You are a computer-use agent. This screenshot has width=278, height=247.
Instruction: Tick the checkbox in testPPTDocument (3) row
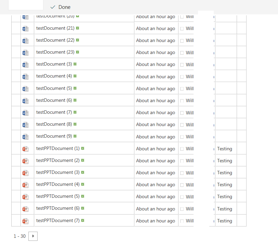tap(182, 173)
